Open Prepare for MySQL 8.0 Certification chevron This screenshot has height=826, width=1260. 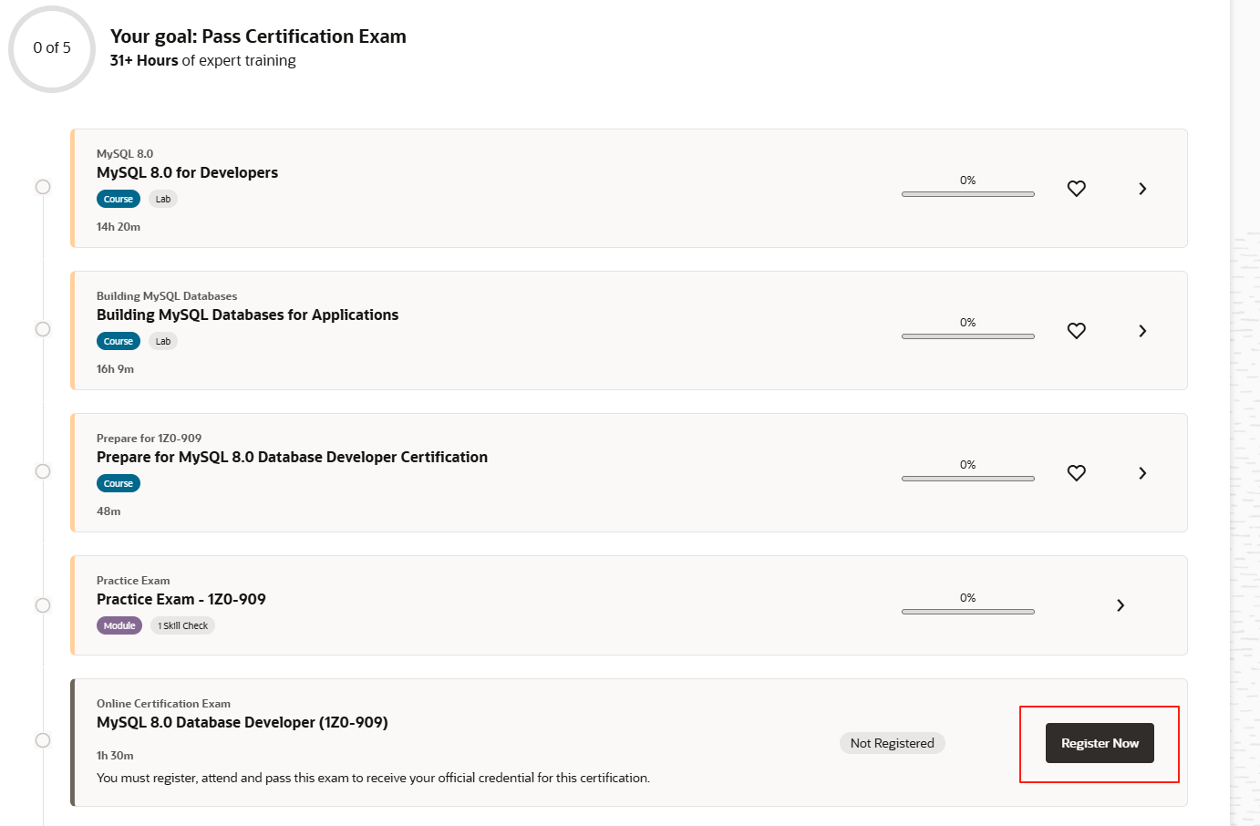(x=1142, y=473)
